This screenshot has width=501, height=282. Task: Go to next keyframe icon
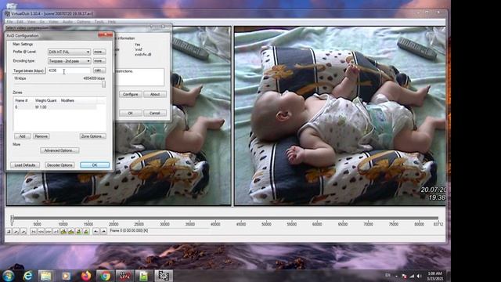click(70, 231)
